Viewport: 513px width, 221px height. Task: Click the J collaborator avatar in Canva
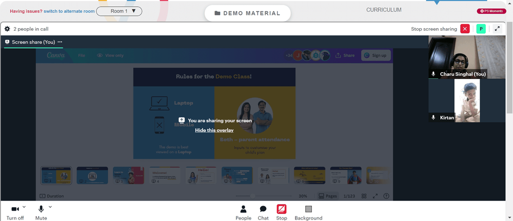pos(298,55)
